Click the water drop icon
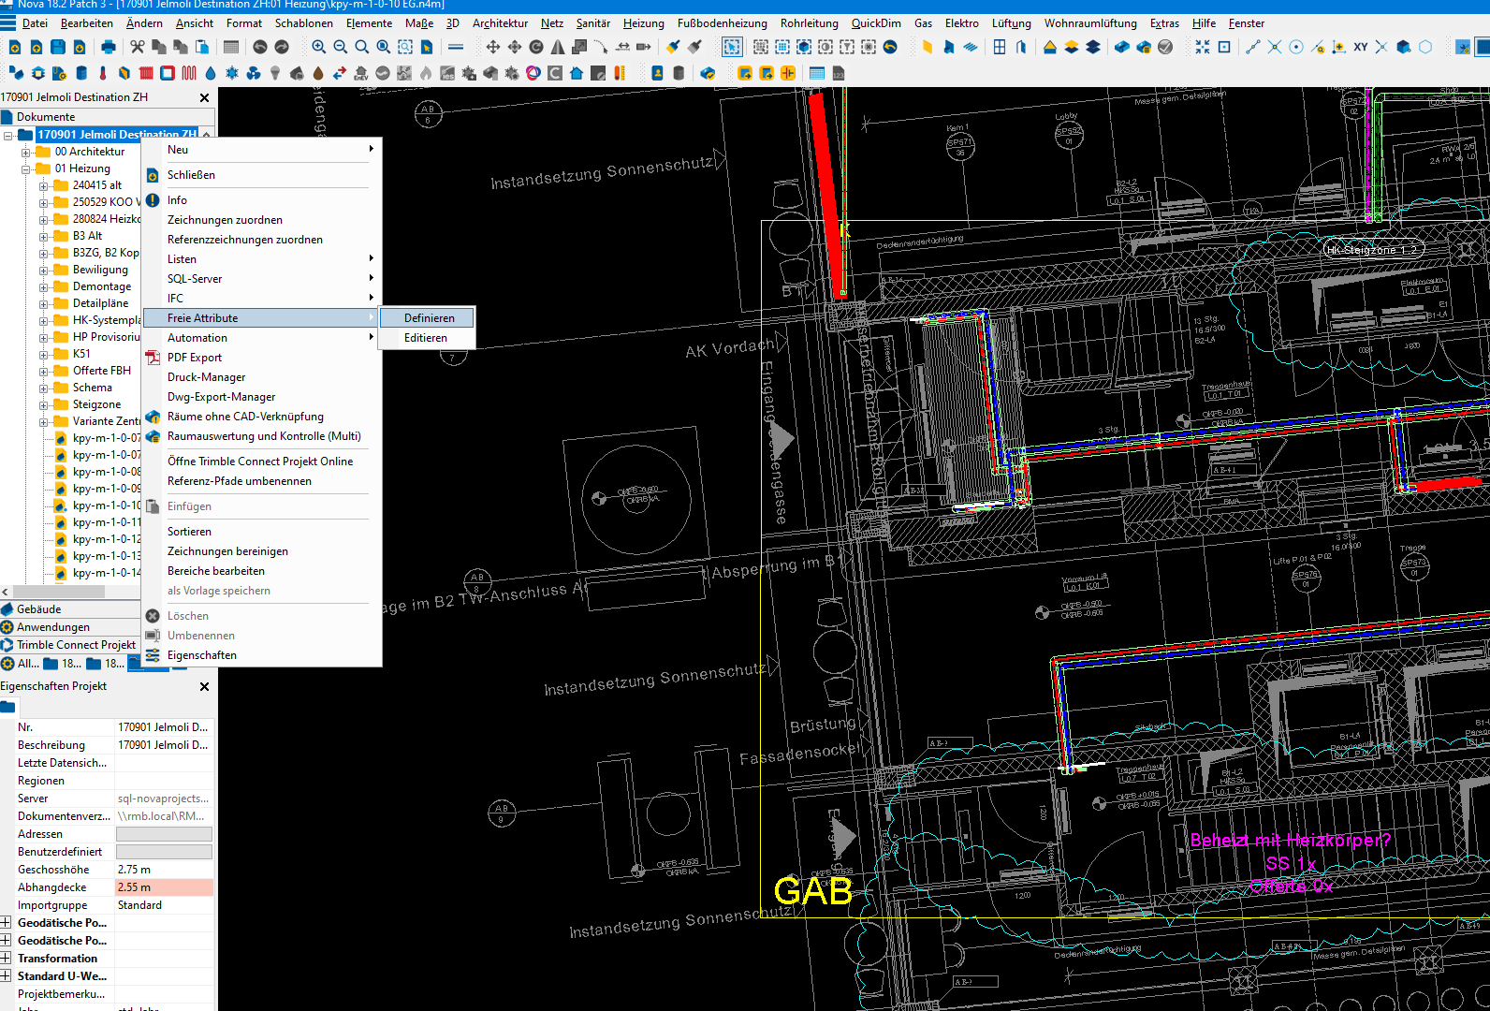Screen dimensions: 1490x1011 coord(211,73)
